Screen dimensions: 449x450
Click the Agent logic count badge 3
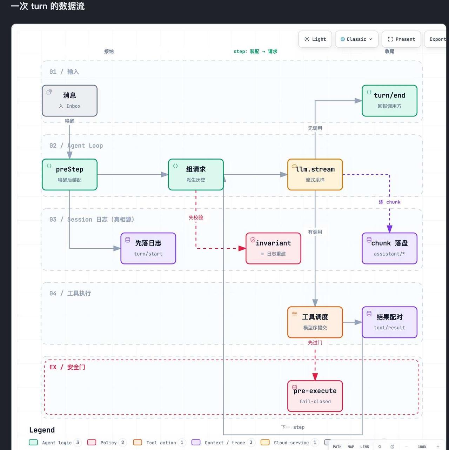(78, 443)
